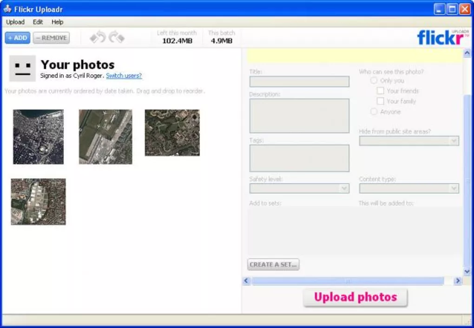Click the smiley face graphic beside Your photos

click(x=22, y=68)
